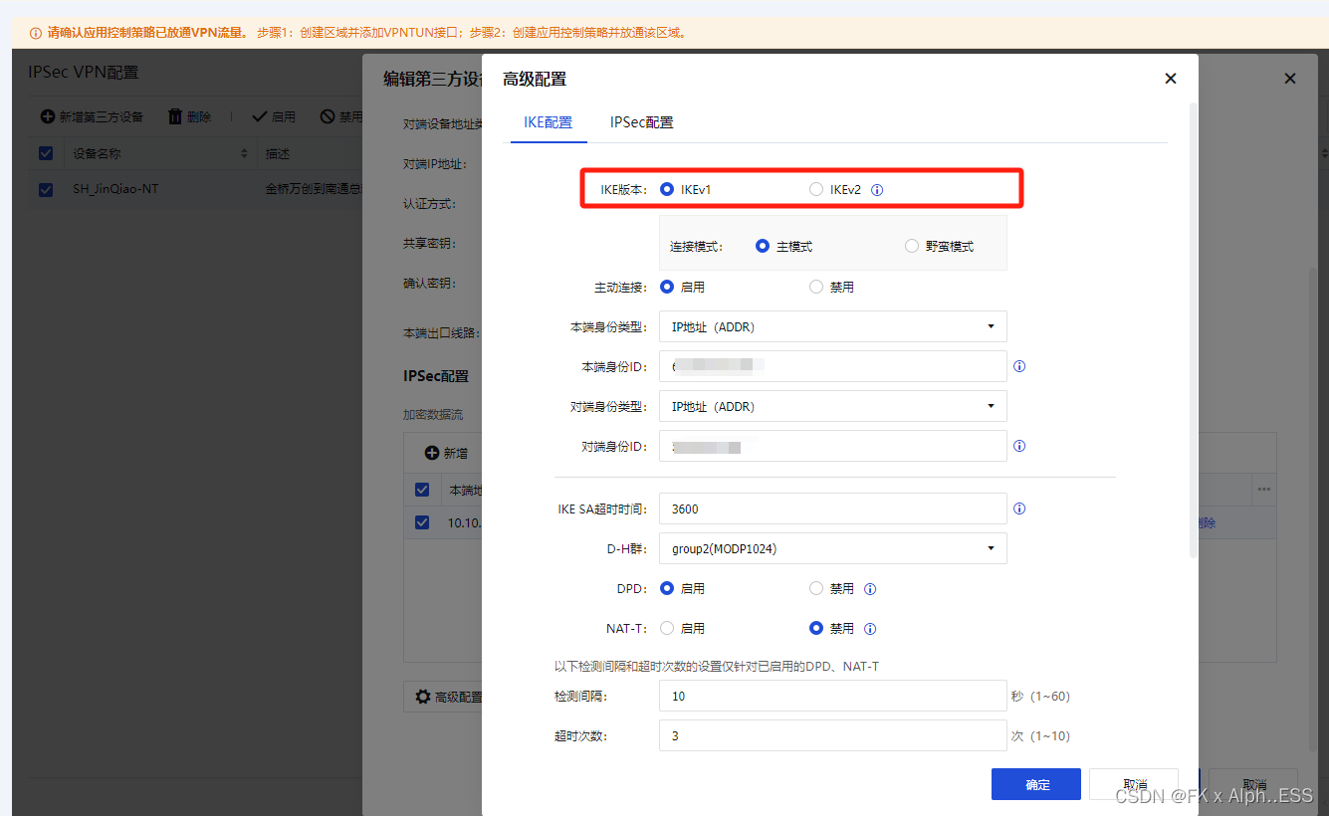Screen dimensions: 1329x816
Task: Set 主动连接 to 启用
Action: 667,287
